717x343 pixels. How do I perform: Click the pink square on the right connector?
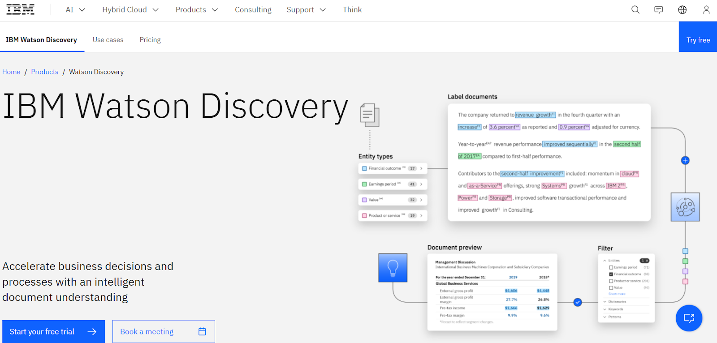click(x=685, y=282)
